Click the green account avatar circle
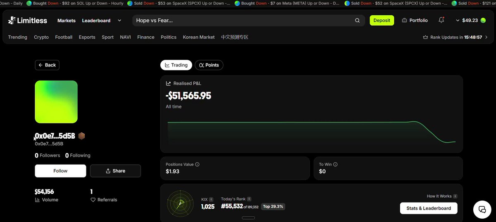Image resolution: width=496 pixels, height=222 pixels. click(483, 20)
